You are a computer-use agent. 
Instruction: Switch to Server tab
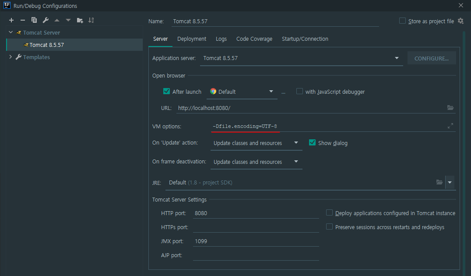coord(160,39)
